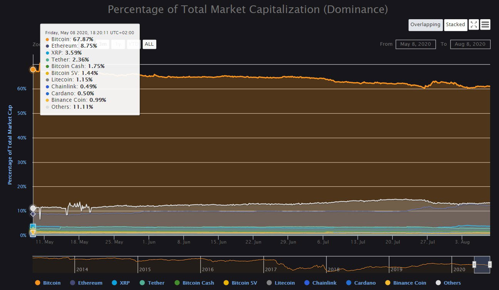499x290 pixels.
Task: Toggle Bitcoin series in legend
Action: tap(48, 283)
